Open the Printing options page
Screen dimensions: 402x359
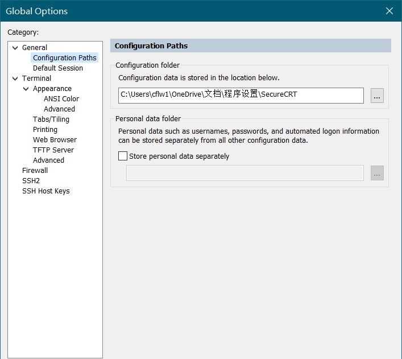[45, 130]
